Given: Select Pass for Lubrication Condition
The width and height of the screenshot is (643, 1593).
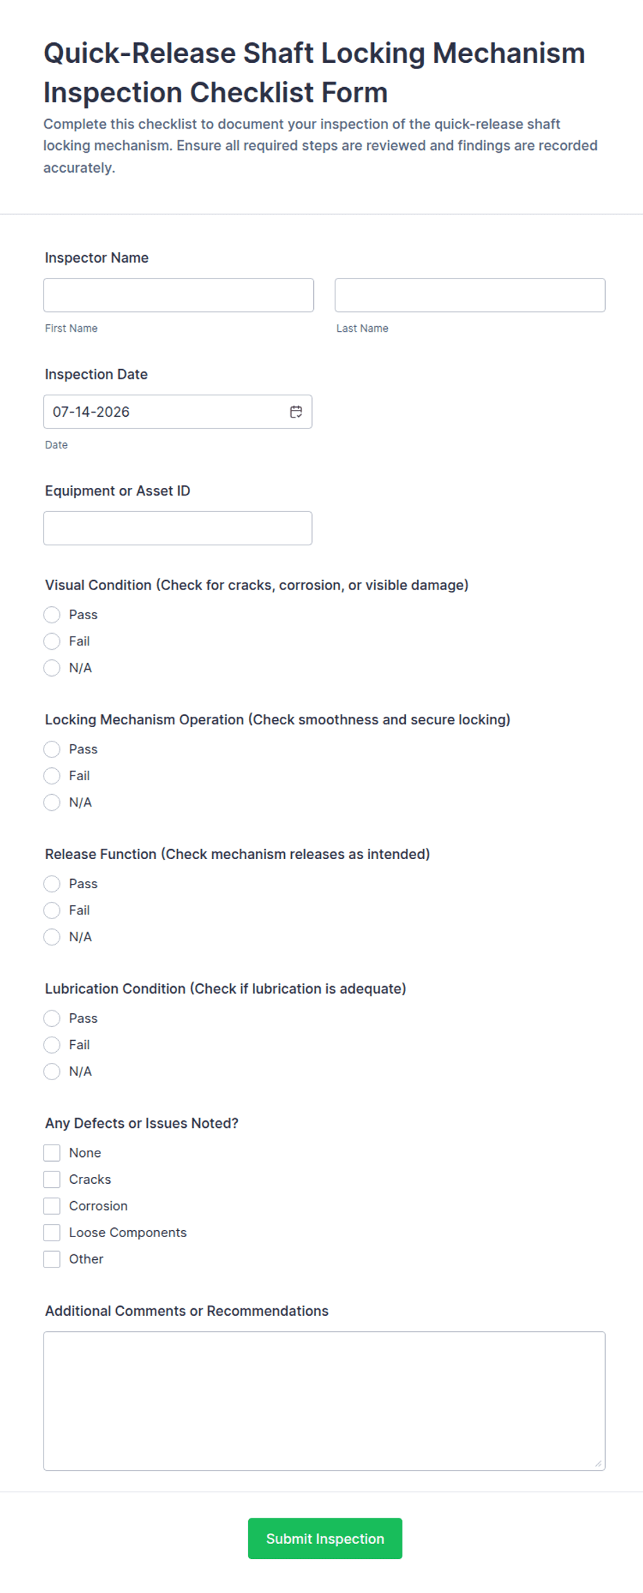Looking at the screenshot, I should [x=52, y=1018].
